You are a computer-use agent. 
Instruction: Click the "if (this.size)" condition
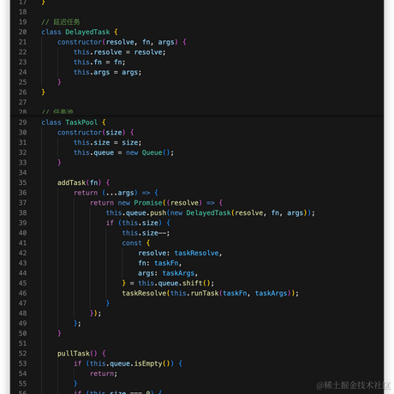pos(138,223)
